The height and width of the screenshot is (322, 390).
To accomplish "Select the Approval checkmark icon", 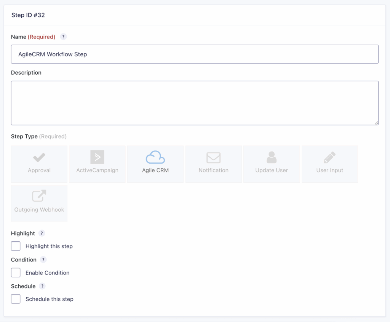I will coord(39,157).
